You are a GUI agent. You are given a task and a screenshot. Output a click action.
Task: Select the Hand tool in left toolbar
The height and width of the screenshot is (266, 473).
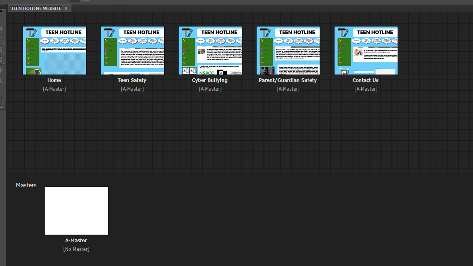[2, 70]
